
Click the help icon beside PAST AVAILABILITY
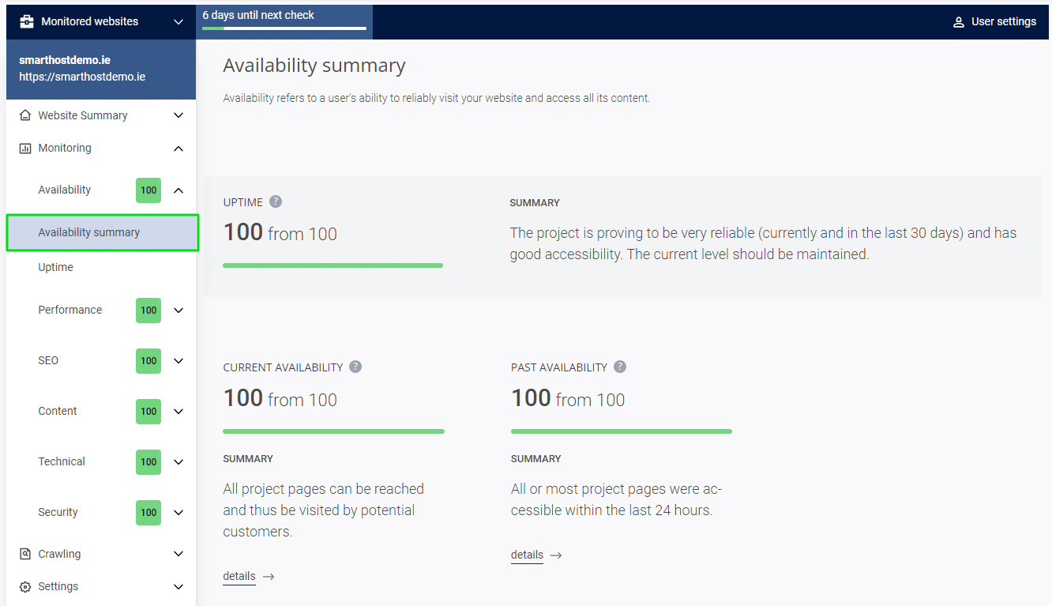pos(620,367)
